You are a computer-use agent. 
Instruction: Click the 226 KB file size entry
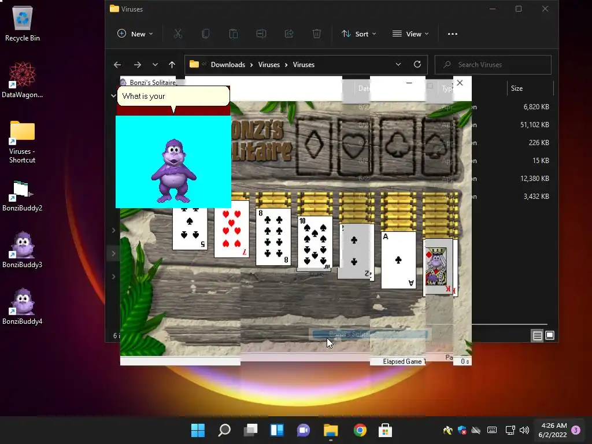(539, 143)
